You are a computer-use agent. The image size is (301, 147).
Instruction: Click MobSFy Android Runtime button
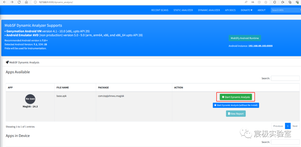click(245, 38)
